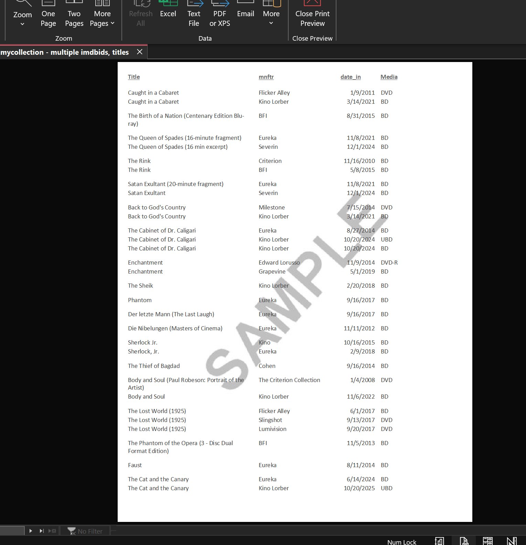The image size is (526, 545).
Task: Click Close Print Preview
Action: 312,14
